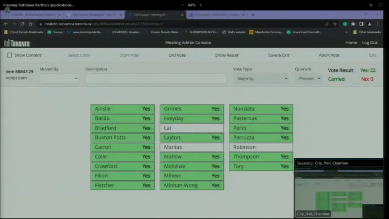The image size is (389, 219).
Task: Select the Ainslie vote tile
Action: tap(123, 109)
